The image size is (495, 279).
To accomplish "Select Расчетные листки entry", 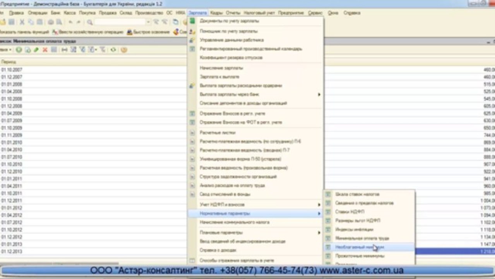I will pyautogui.click(x=255, y=133).
